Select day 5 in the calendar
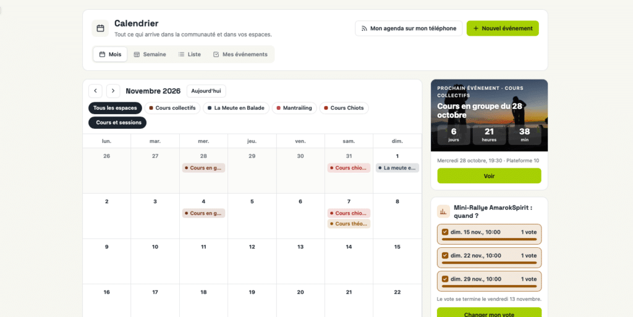Screen dimensions: 633x317 point(252,202)
